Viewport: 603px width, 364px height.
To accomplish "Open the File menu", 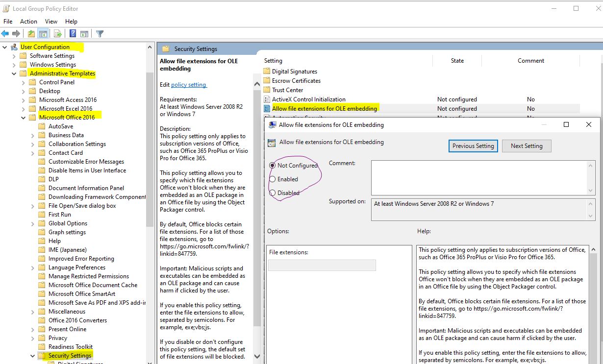I will [8, 22].
